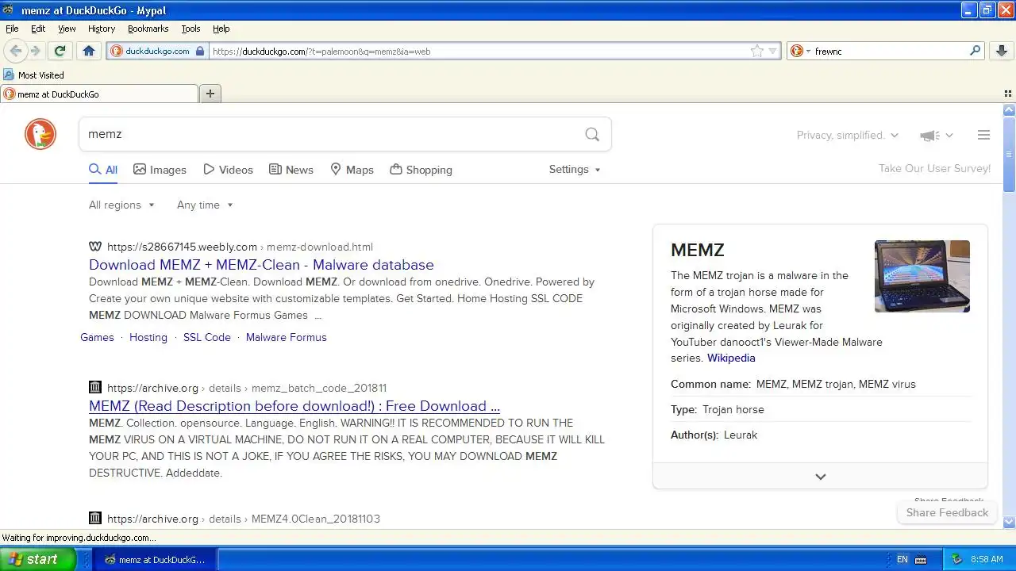Open the search engine selector dropdown
The height and width of the screenshot is (571, 1016).
(800, 51)
